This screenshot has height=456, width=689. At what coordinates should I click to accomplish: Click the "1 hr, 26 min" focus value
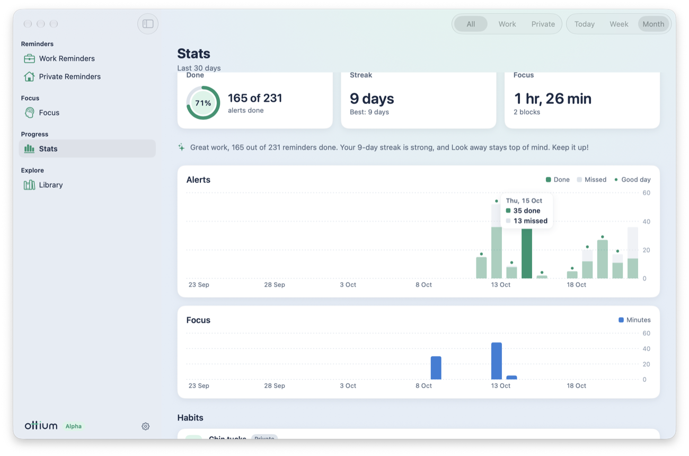[553, 99]
